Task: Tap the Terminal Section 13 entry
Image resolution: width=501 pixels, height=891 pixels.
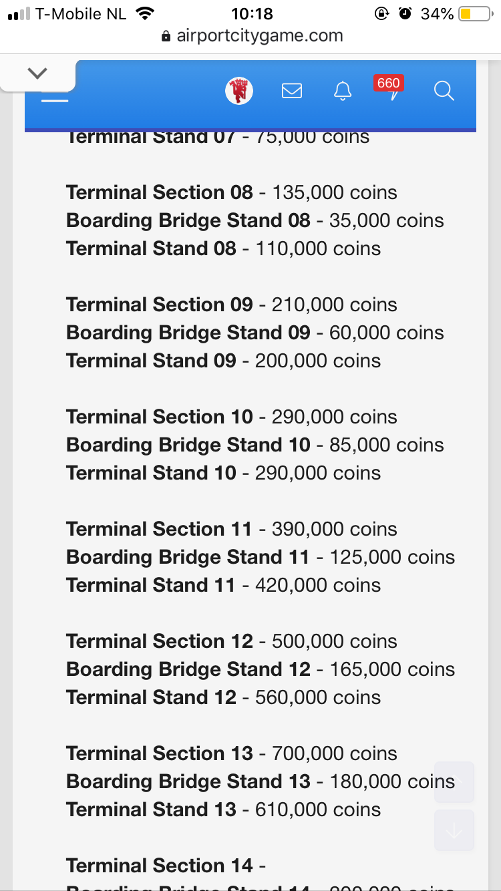Action: (231, 753)
